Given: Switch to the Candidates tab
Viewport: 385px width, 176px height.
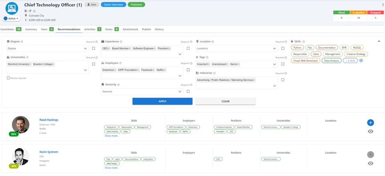Looking at the screenshot, I should pos(11,29).
